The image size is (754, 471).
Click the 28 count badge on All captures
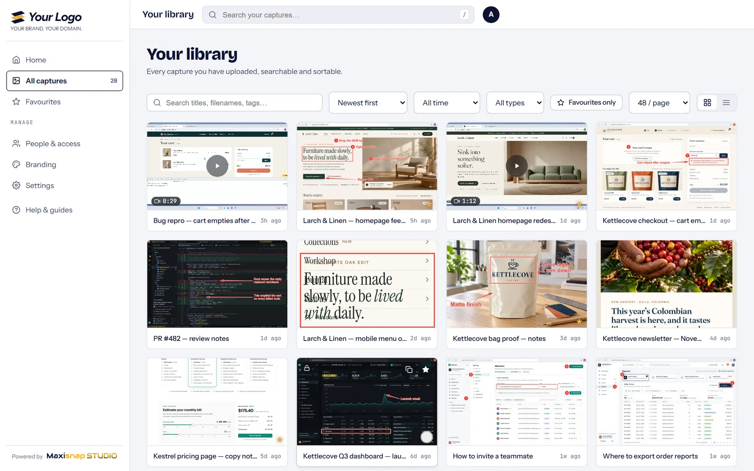(x=114, y=81)
